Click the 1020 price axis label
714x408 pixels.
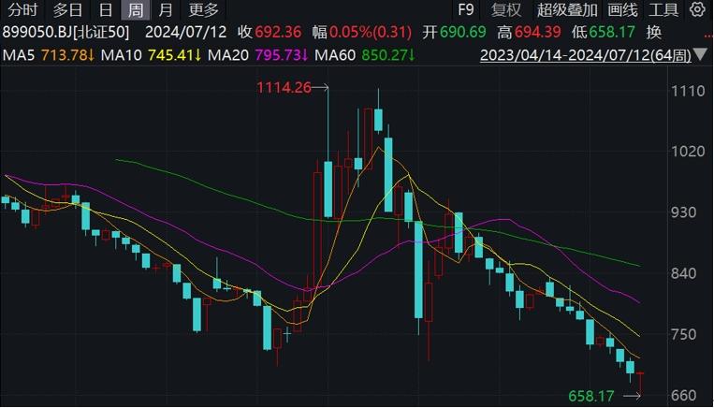(x=688, y=152)
